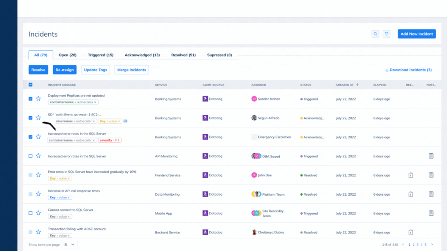Click the Download Incidents (3) link
Viewport: 447px width, 251px height.
(x=408, y=70)
